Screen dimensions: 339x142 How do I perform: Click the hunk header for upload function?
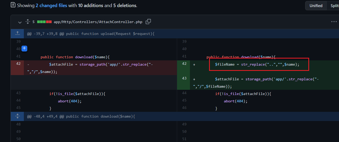(x=91, y=34)
